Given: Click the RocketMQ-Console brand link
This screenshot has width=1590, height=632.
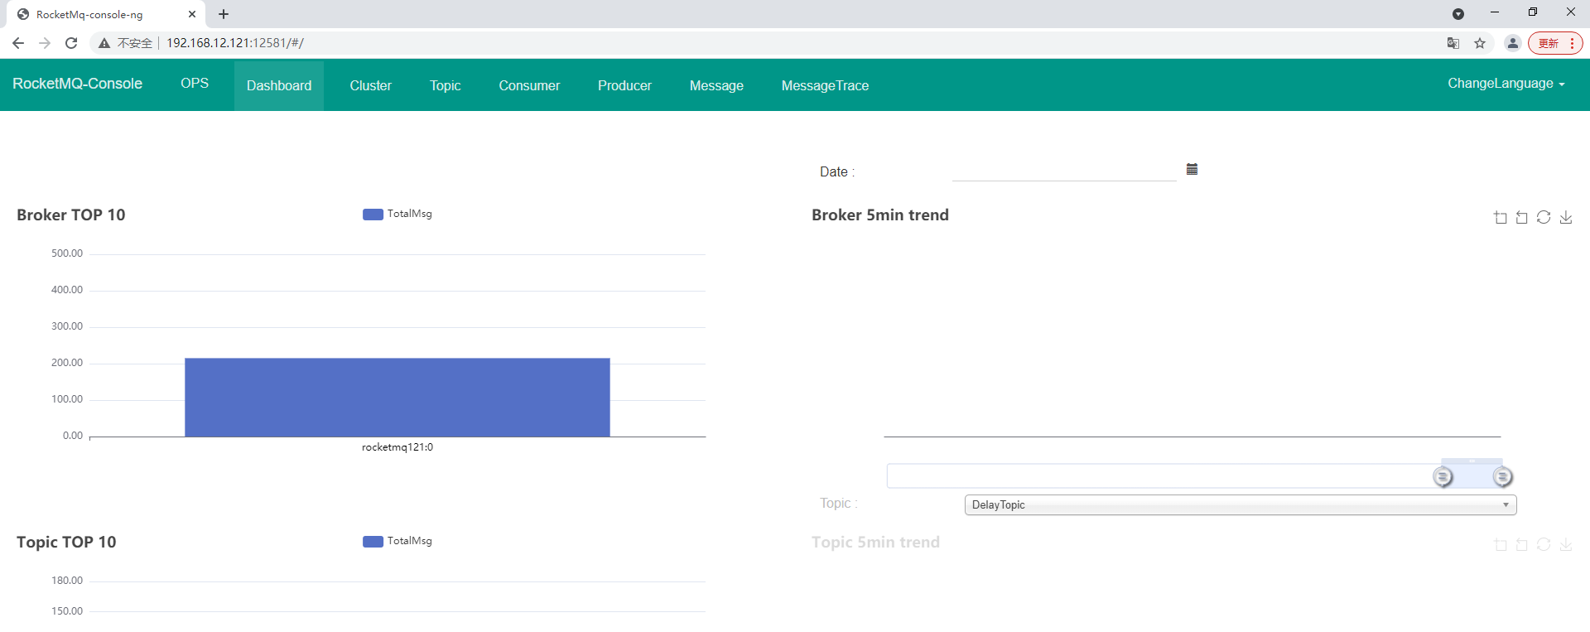Looking at the screenshot, I should click(78, 84).
